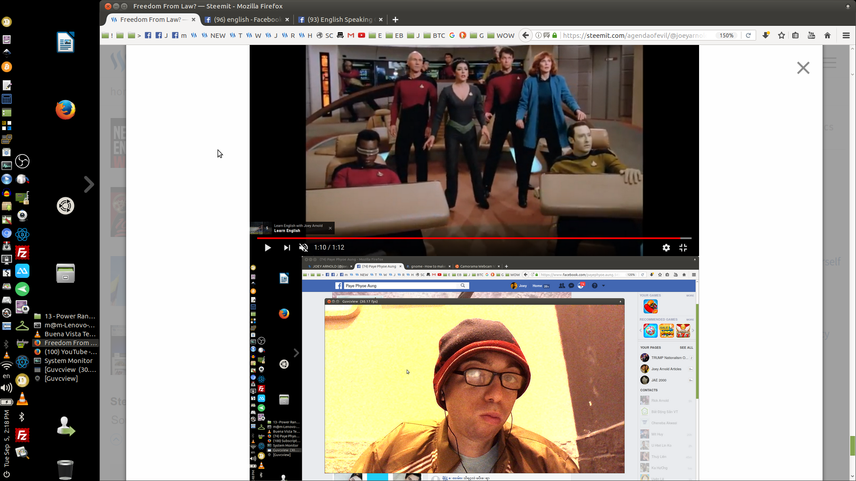The image size is (856, 481).
Task: Click the switch user desktop icon
Action: click(66, 426)
